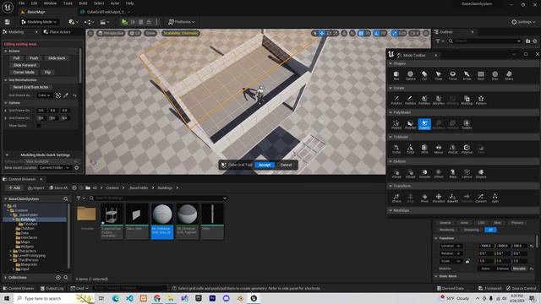This screenshot has width=541, height=304.
Task: Cancel the Cube Grid Tool
Action: pos(286,165)
